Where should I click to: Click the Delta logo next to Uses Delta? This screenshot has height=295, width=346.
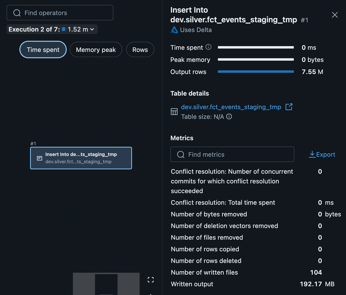click(x=175, y=30)
